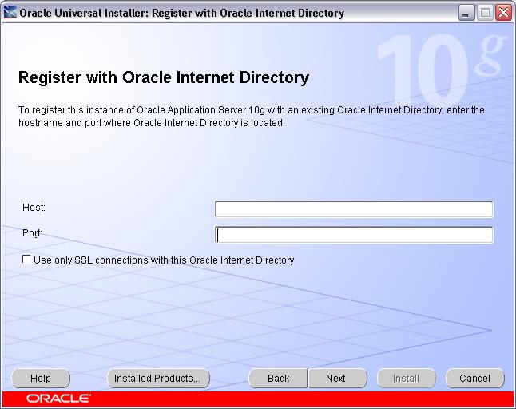Open Help for this installer page
This screenshot has width=516, height=409.
[41, 378]
